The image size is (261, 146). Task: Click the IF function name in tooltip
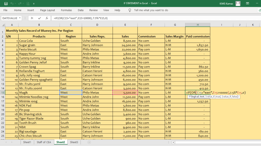click(190, 97)
